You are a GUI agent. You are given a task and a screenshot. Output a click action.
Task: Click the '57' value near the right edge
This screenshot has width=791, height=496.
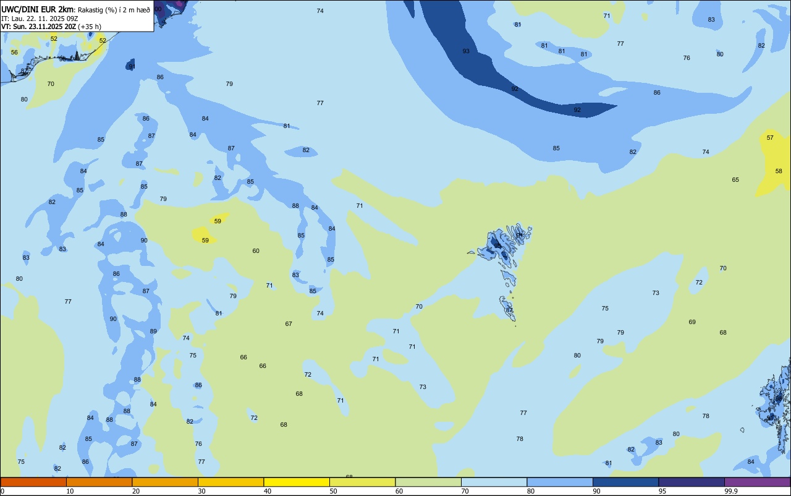click(770, 137)
